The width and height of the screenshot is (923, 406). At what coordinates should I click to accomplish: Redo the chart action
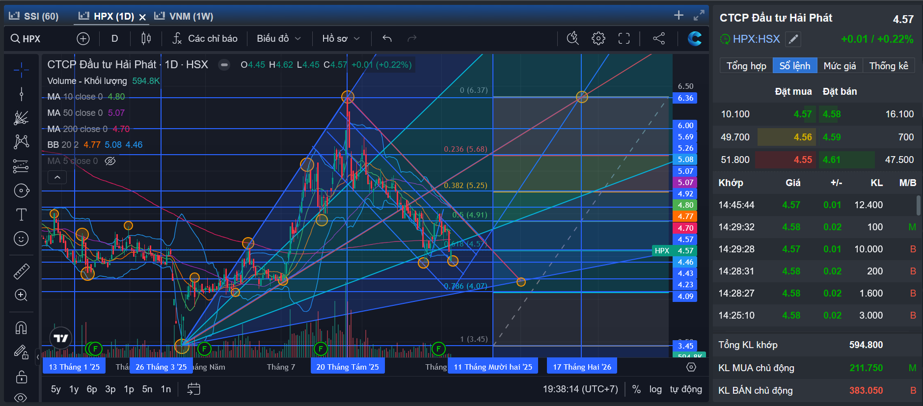coord(412,38)
